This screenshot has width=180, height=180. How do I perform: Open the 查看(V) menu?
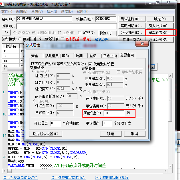(x=37, y=11)
